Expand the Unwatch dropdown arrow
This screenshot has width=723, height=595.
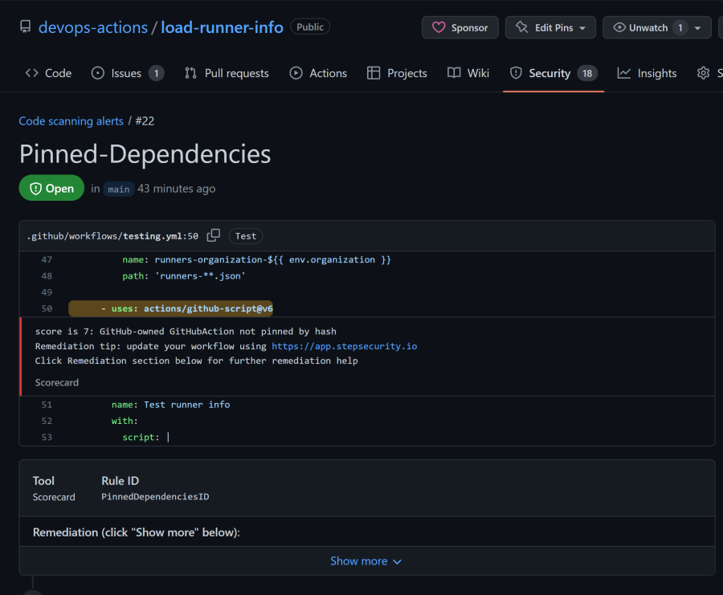click(697, 27)
